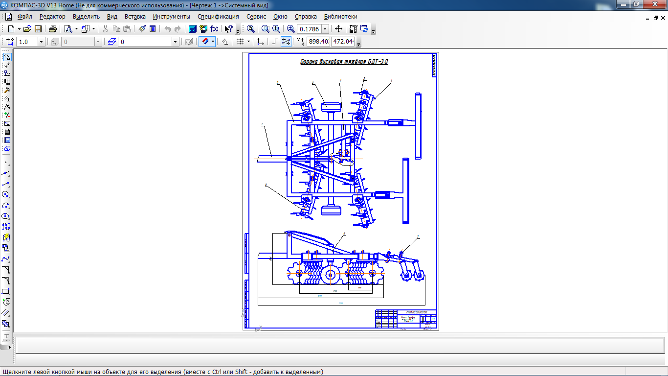The width and height of the screenshot is (668, 376).
Task: Select the Hatch fill tool
Action: [6, 324]
